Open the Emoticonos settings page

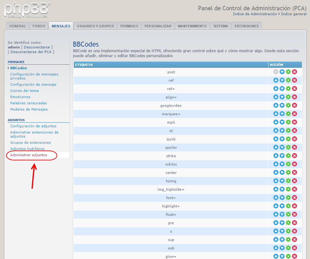20,97
